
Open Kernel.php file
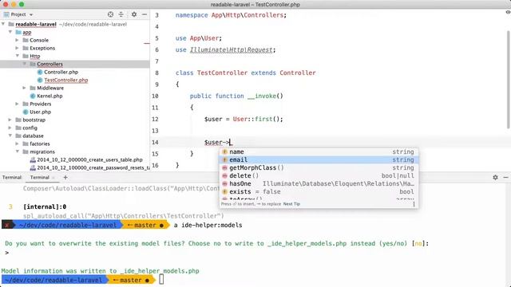tap(50, 96)
